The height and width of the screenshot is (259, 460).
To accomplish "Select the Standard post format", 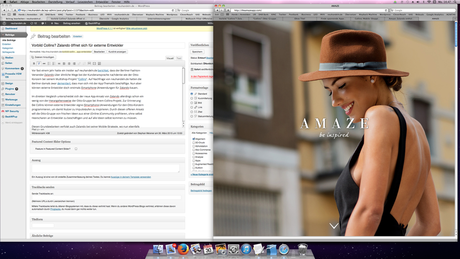I will tap(192, 94).
